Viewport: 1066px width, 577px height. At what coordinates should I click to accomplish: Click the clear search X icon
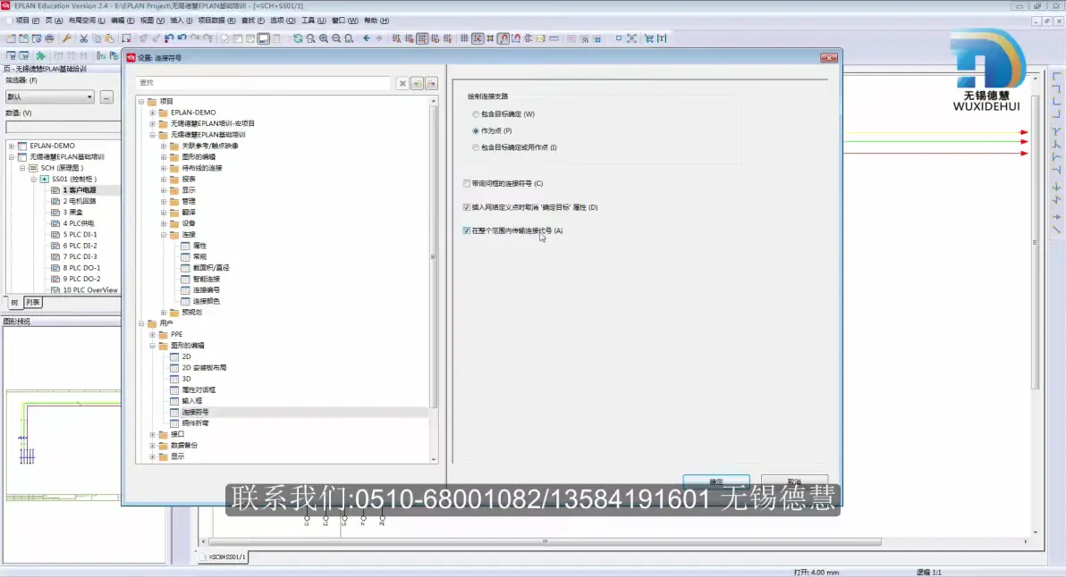coord(402,83)
